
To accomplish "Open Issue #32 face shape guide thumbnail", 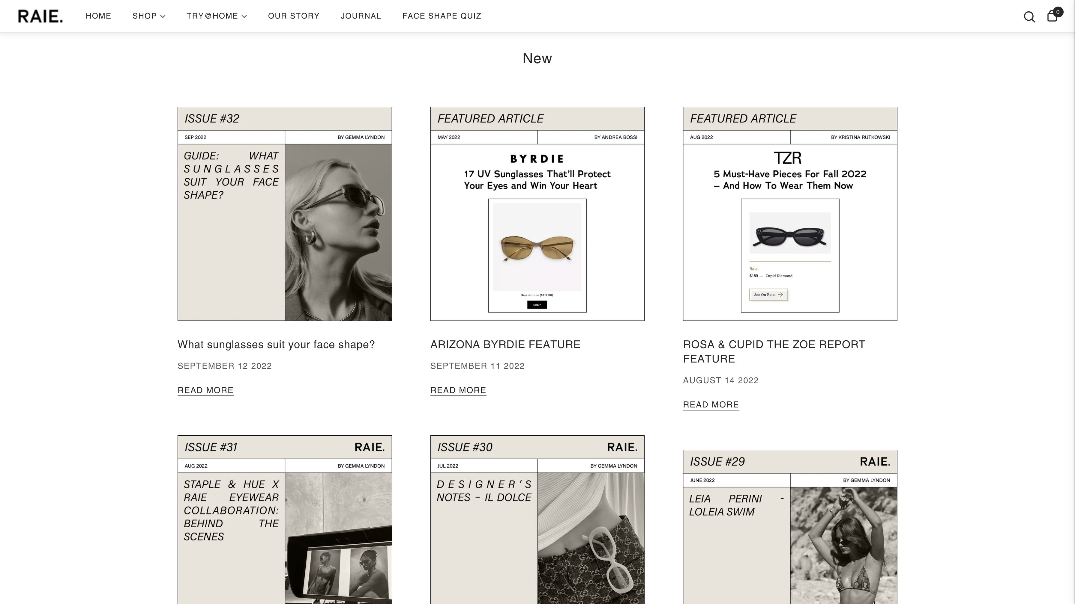I will [285, 214].
